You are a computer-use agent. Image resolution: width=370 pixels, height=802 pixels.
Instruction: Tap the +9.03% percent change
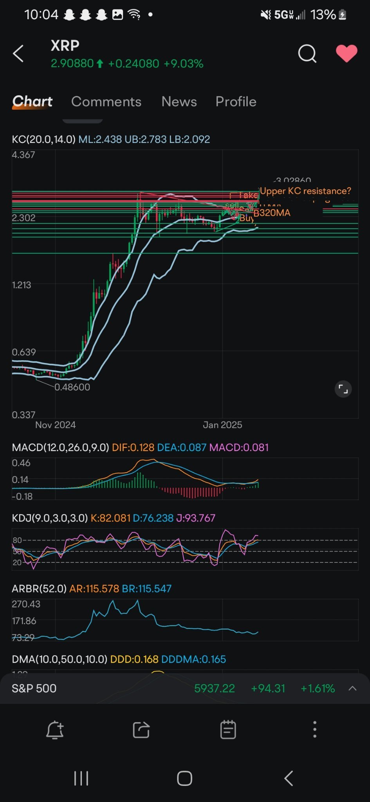point(184,64)
